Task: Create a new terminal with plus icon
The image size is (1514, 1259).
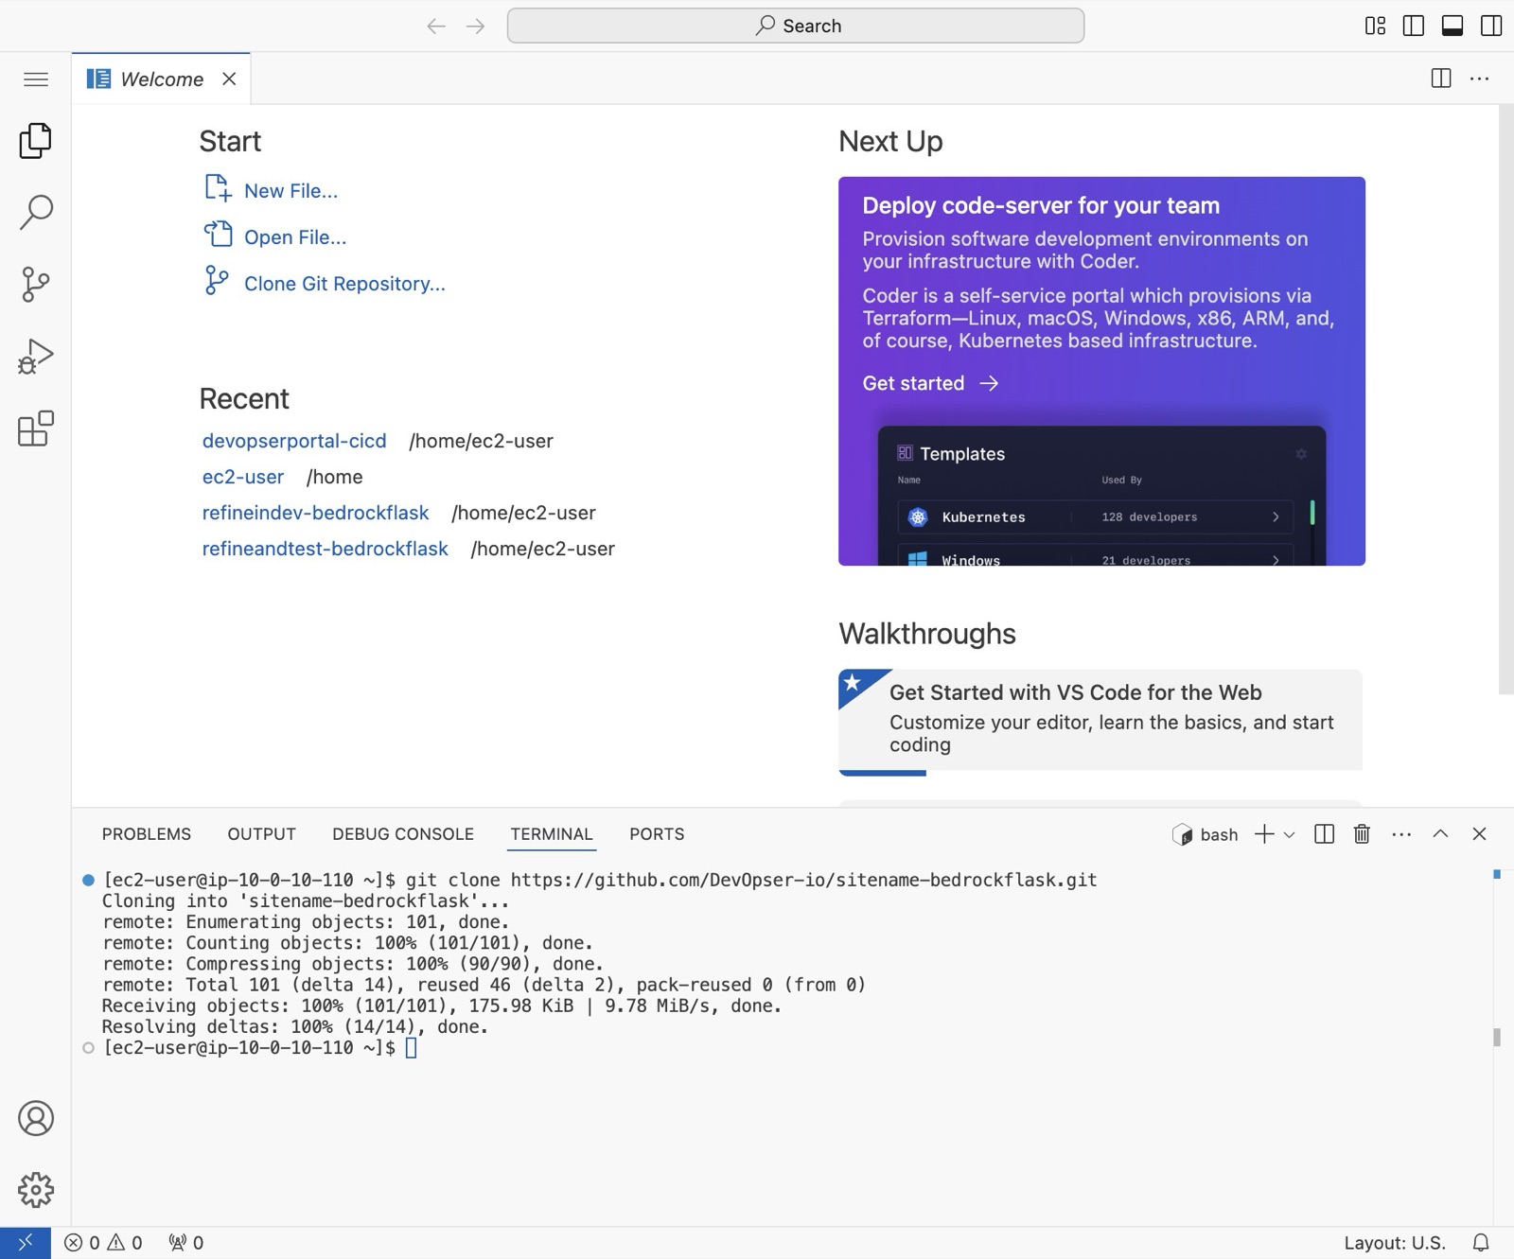Action: pos(1264,833)
